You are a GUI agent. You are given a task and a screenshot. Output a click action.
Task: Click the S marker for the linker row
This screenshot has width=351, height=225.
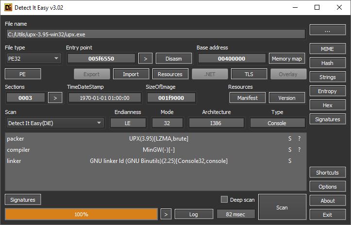(290, 161)
